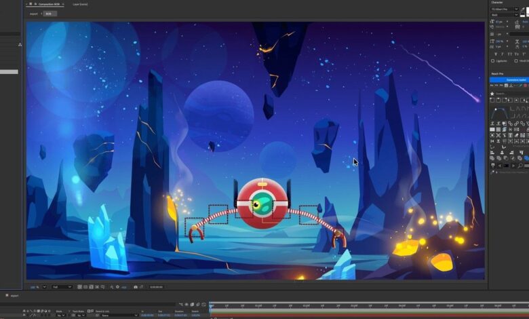529x319 pixels.
Task: Toggle the first layer's visibility eye
Action: coord(24,316)
